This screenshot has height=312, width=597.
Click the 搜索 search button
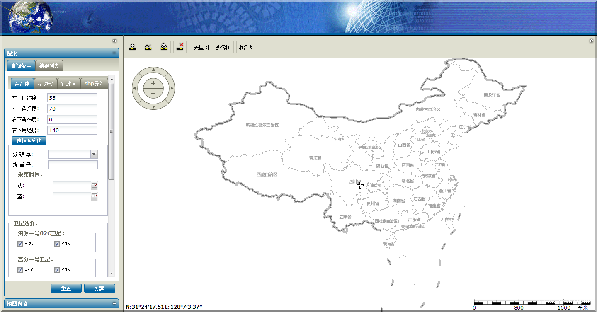coord(99,288)
